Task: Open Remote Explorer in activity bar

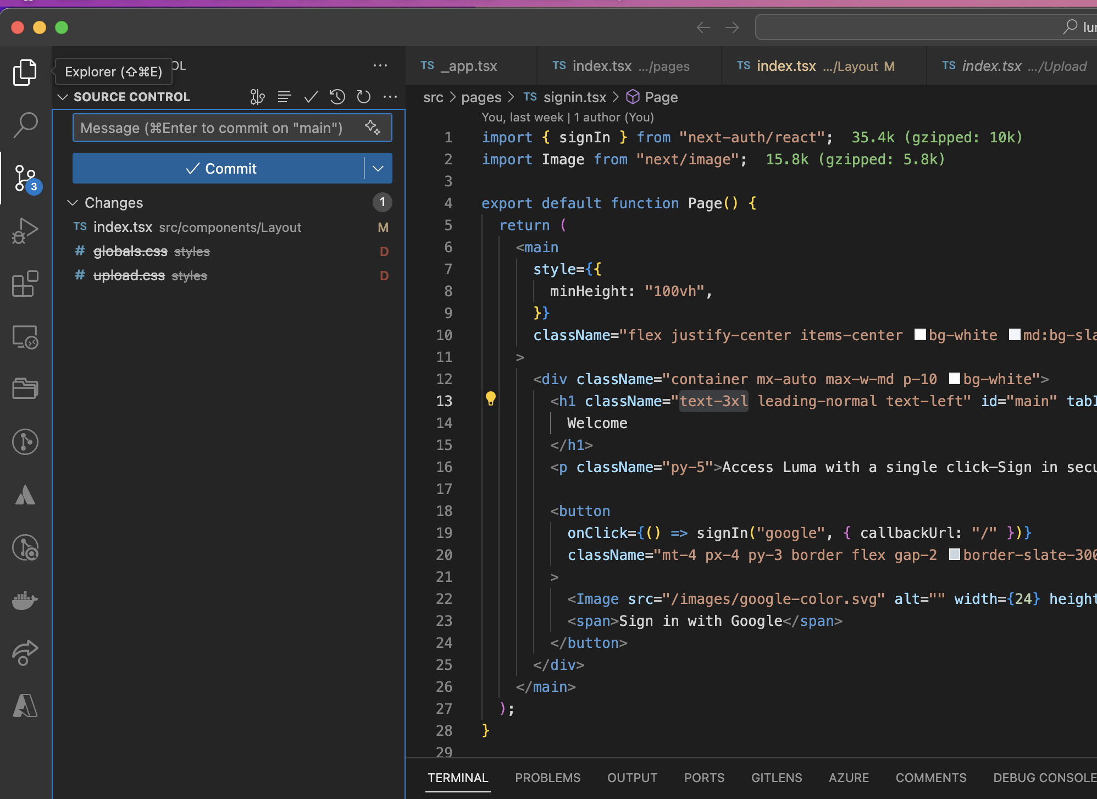Action: click(x=25, y=336)
